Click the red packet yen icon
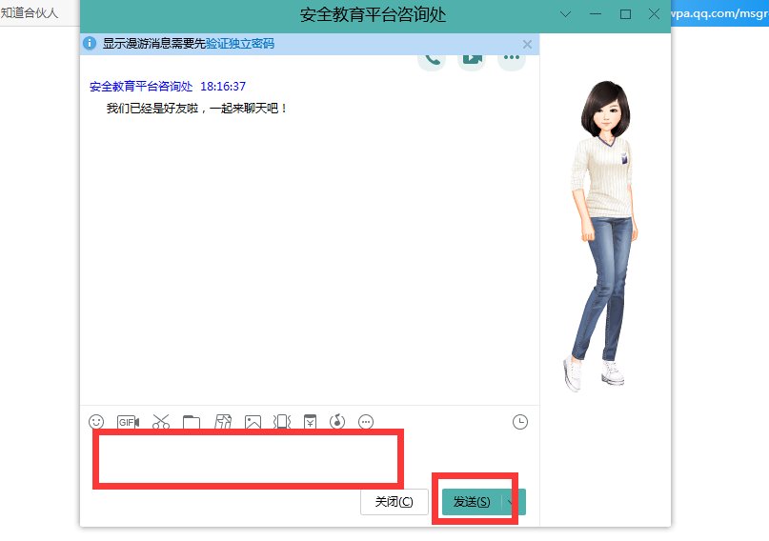769x541 pixels. coord(310,422)
